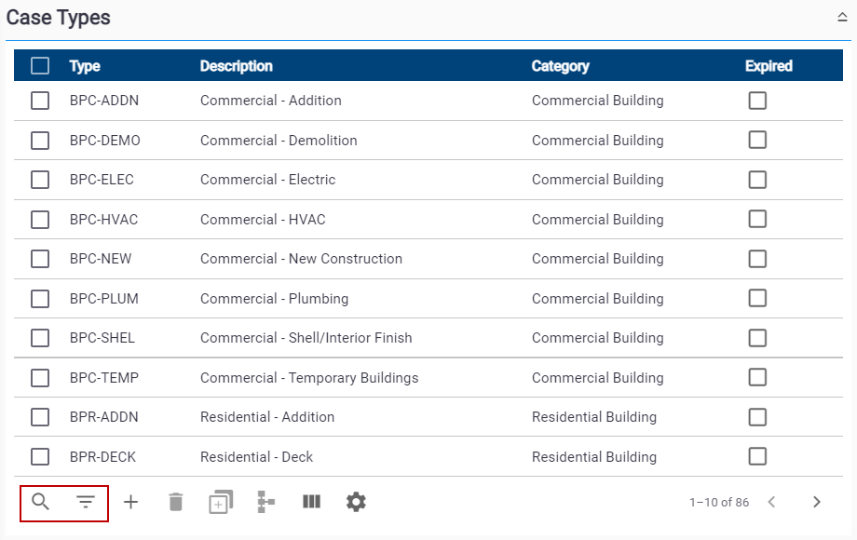The height and width of the screenshot is (540, 857).
Task: Open the filter rows icon
Action: [86, 503]
